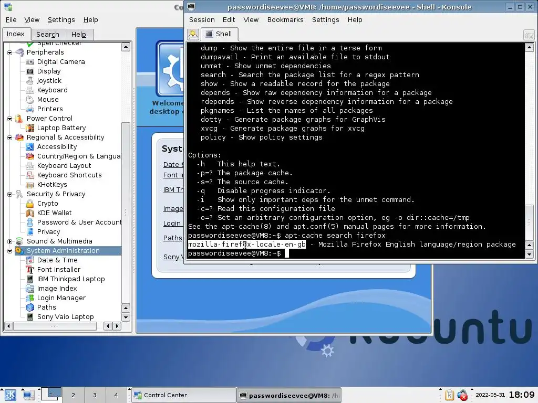Image resolution: width=538 pixels, height=403 pixels.
Task: Switch to the Index tab
Action: 15,34
